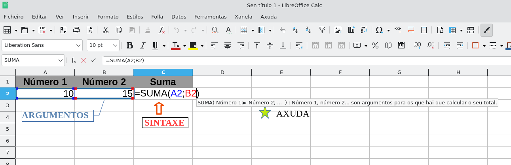Image resolution: width=511 pixels, height=165 pixels.
Task: Click Format as Date button
Action: [401, 45]
